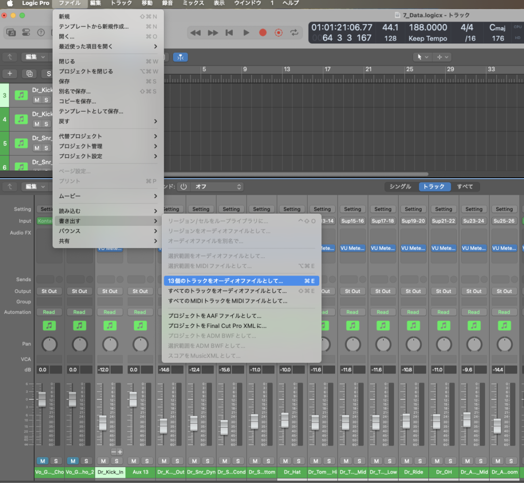Solo the Aux 13 channel strip
The height and width of the screenshot is (483, 524).
click(147, 461)
